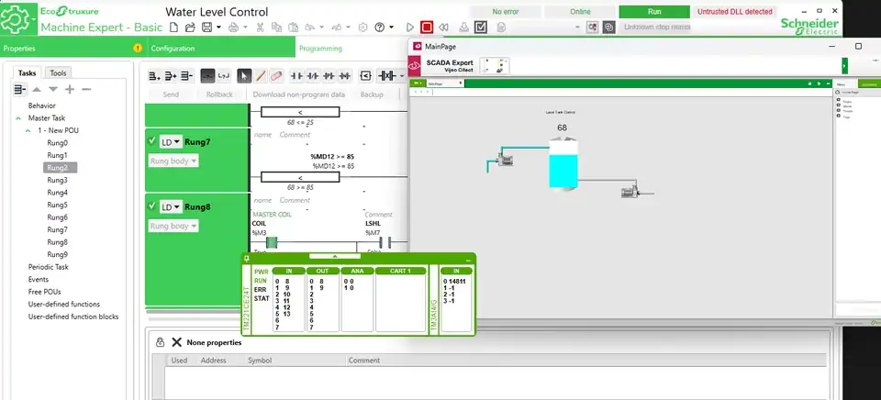Viewport: 881px width, 400px height.
Task: Select the pointer selection tool
Action: tap(244, 76)
